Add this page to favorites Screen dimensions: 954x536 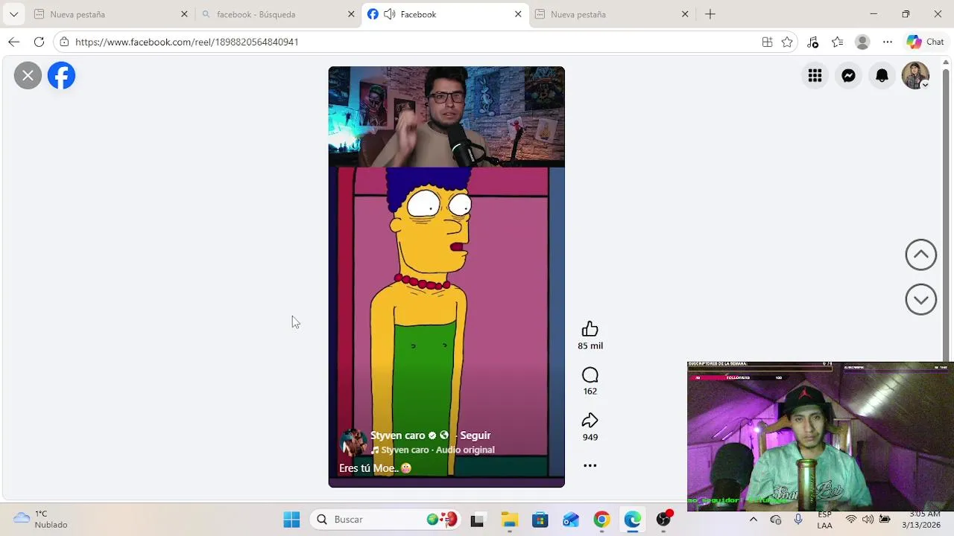[787, 42]
